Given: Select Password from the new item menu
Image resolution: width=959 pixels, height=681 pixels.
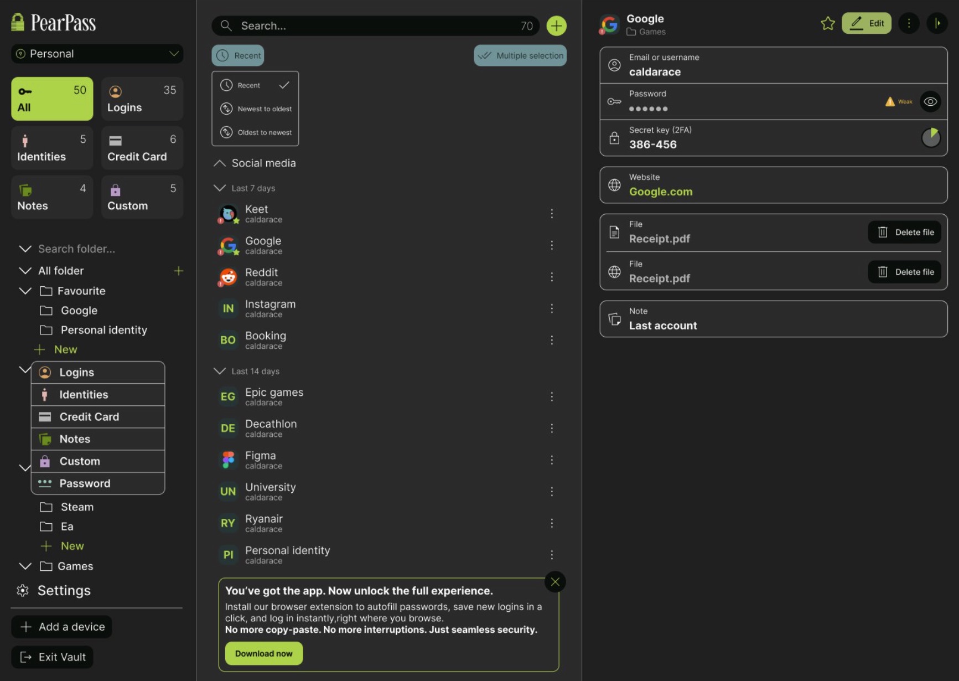Looking at the screenshot, I should [98, 483].
